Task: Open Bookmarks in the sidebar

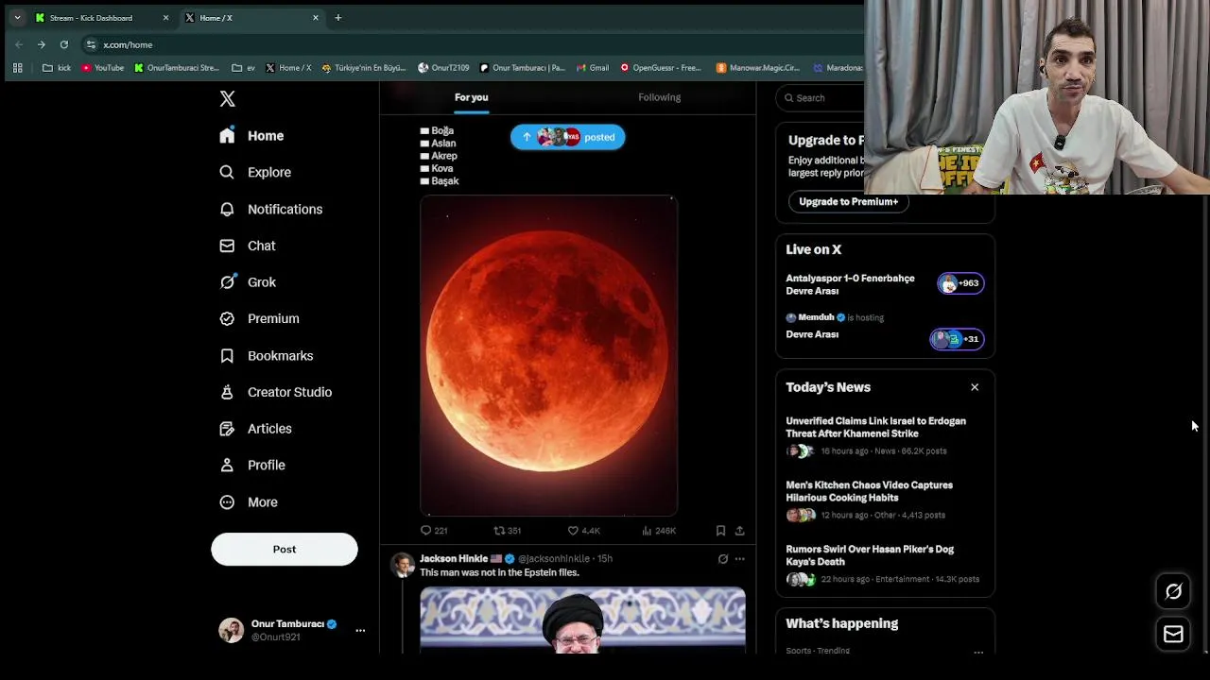Action: [267, 355]
